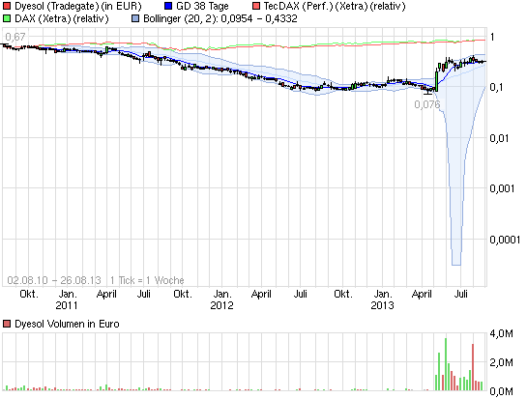527x399 pixels.
Task: Click the red TecDAX legend swatch
Action: (256, 6)
